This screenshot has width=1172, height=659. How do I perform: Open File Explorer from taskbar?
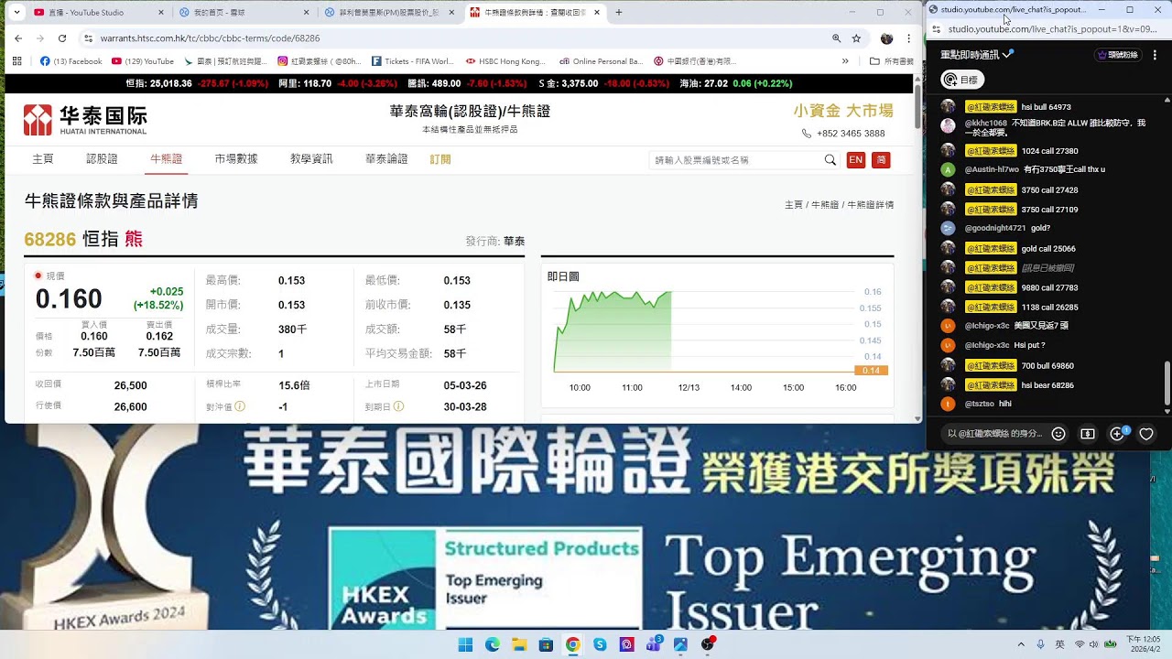518,644
